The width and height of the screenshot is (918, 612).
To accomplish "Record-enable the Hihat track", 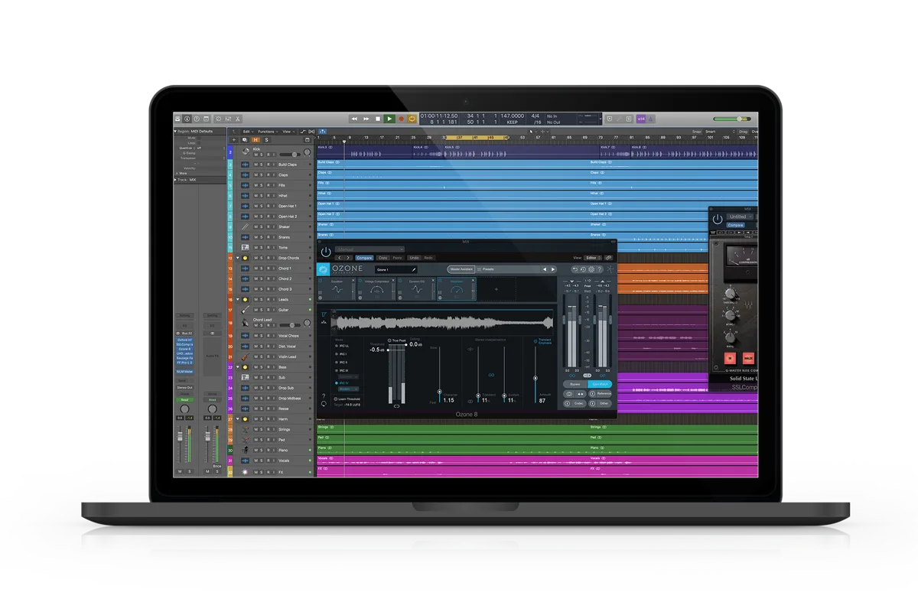I will pyautogui.click(x=269, y=196).
